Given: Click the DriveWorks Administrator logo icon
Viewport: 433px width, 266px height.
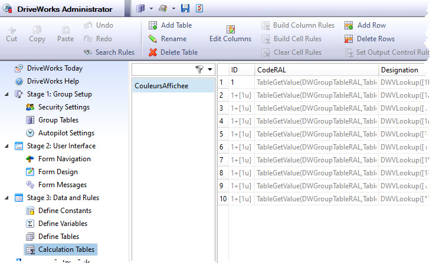Looking at the screenshot, I should [x=7, y=9].
